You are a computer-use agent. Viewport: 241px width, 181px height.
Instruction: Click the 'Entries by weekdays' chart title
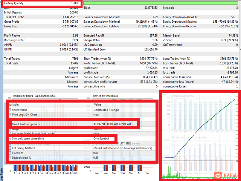click(x=105, y=96)
